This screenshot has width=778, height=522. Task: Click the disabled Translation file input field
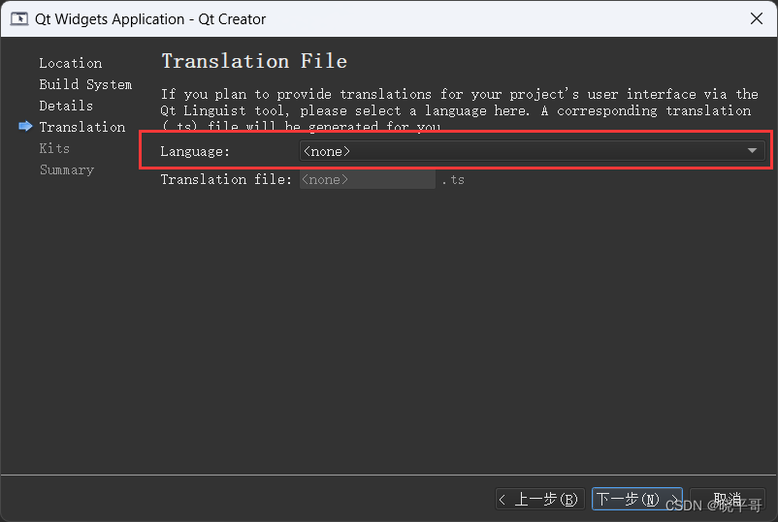367,179
